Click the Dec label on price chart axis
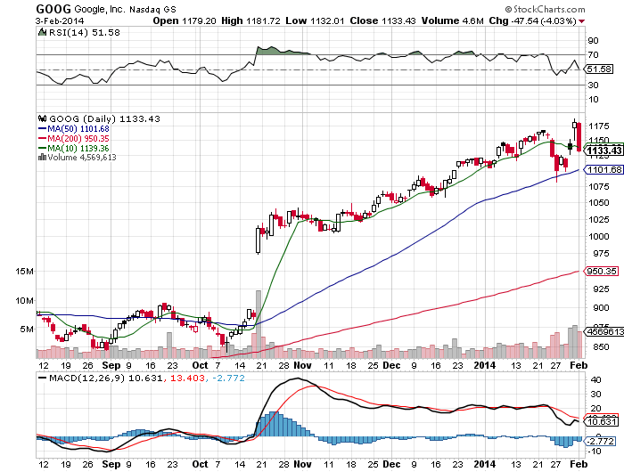624x472 pixels. coord(391,365)
